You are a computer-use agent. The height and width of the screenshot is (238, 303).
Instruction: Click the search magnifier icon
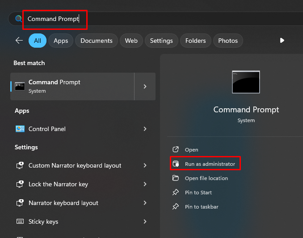(x=19, y=19)
